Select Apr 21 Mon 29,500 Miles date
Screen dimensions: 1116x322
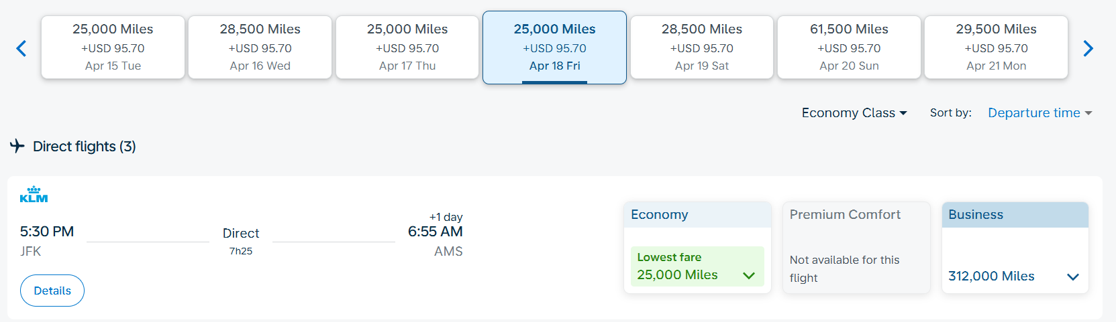click(996, 48)
